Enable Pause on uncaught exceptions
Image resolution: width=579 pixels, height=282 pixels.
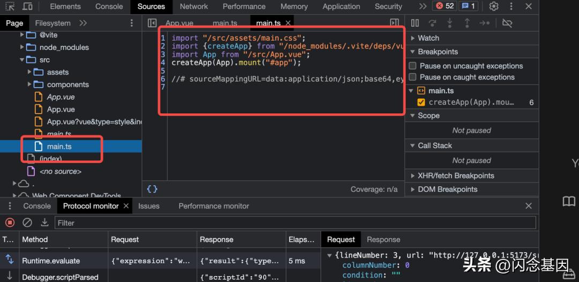pos(413,66)
